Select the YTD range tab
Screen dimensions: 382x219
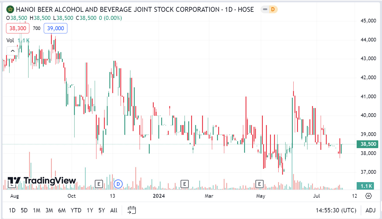click(76, 210)
